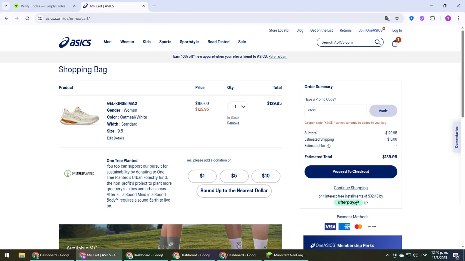The image size is (465, 261).
Task: Click the ASICS logo
Action: pyautogui.click(x=75, y=42)
